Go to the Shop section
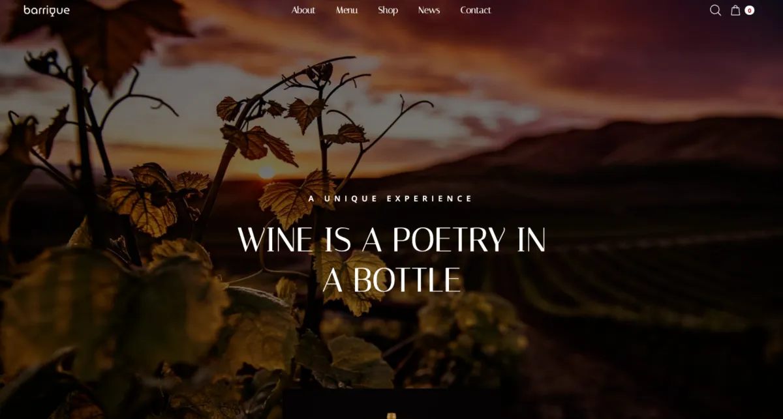Image resolution: width=783 pixels, height=419 pixels. (x=388, y=10)
